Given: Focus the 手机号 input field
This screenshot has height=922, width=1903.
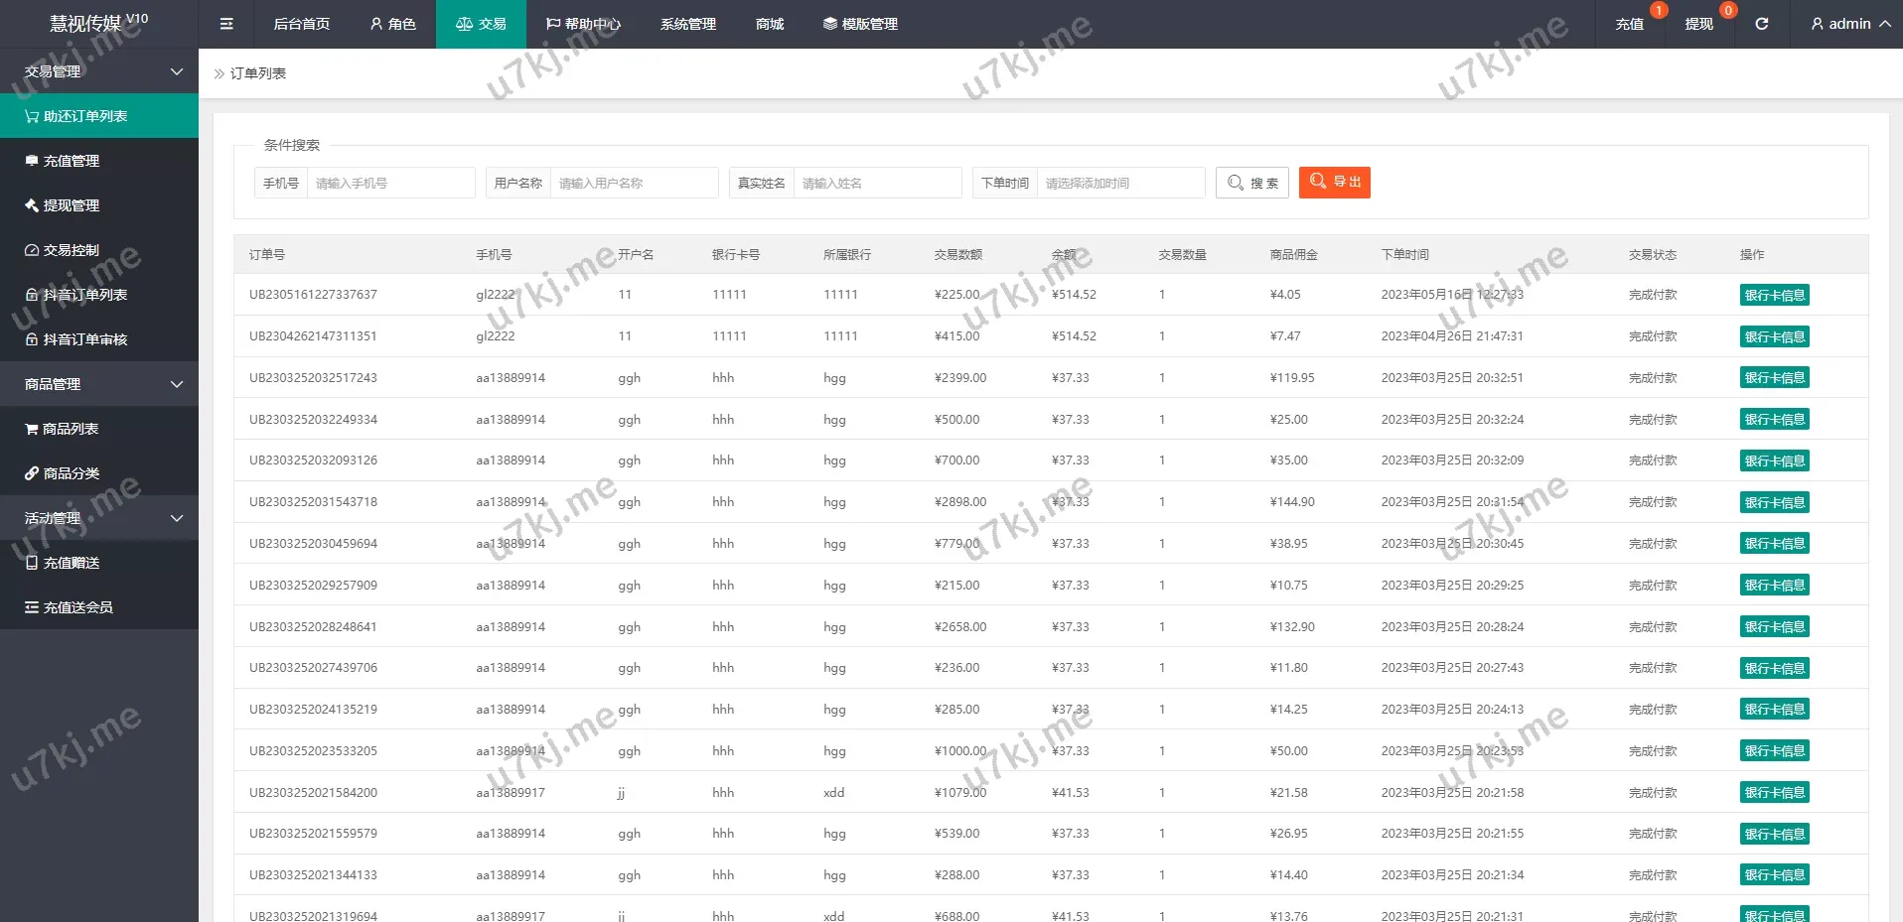Looking at the screenshot, I should click(390, 183).
